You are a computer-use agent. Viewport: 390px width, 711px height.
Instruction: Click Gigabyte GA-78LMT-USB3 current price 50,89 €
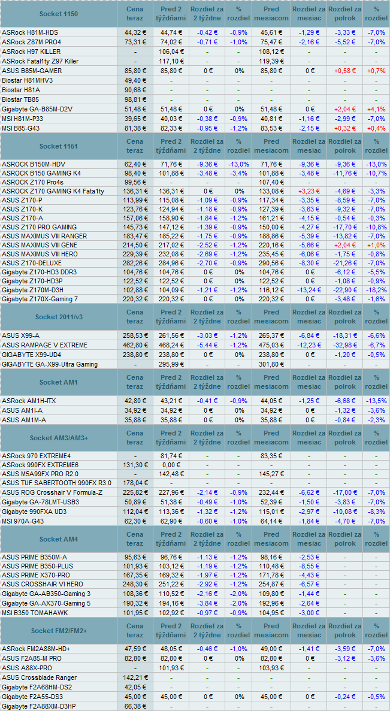pyautogui.click(x=135, y=502)
